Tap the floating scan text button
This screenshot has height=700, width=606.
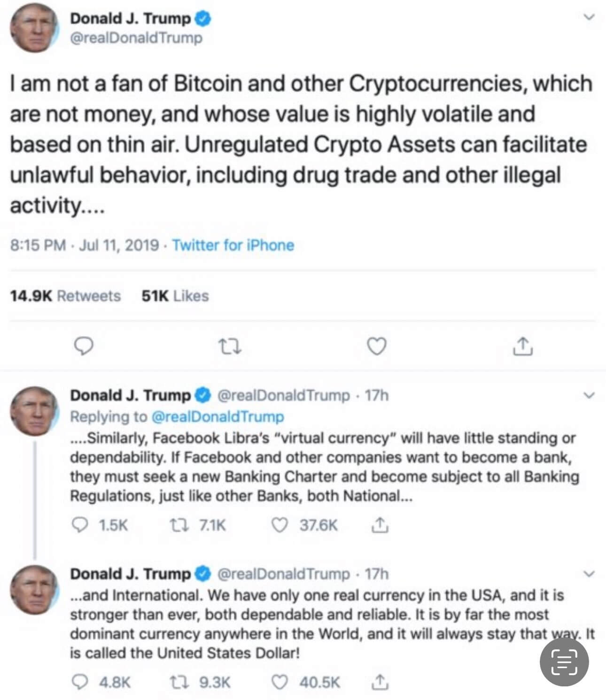[x=564, y=661]
